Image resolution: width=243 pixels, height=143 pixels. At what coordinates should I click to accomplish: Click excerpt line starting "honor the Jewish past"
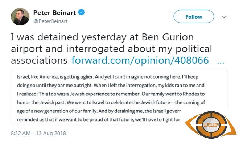pos(111,103)
